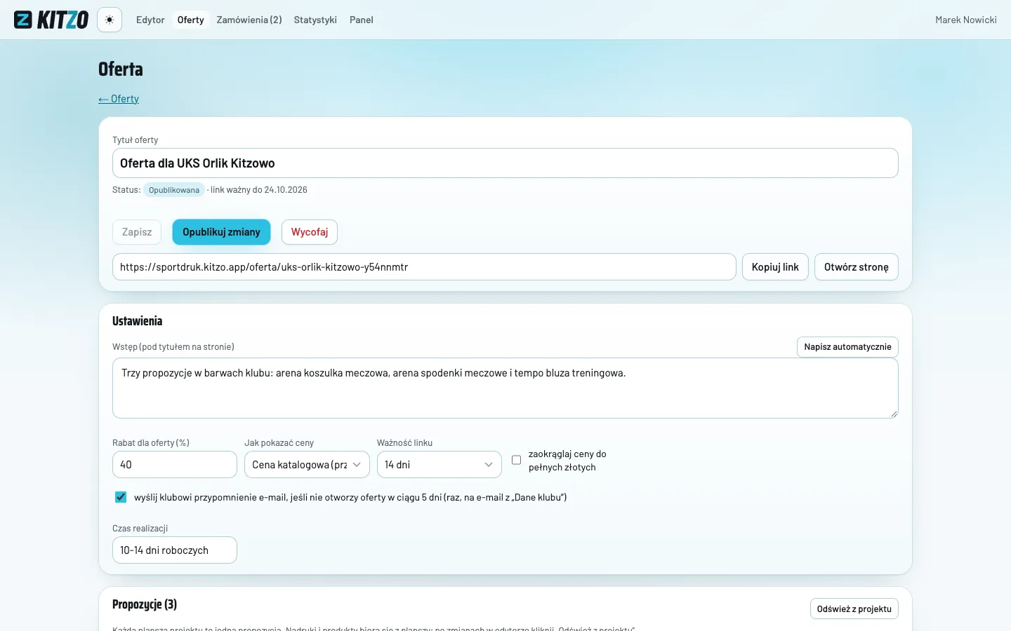
Task: Open Zamówienia (2) in navigation
Action: point(249,20)
